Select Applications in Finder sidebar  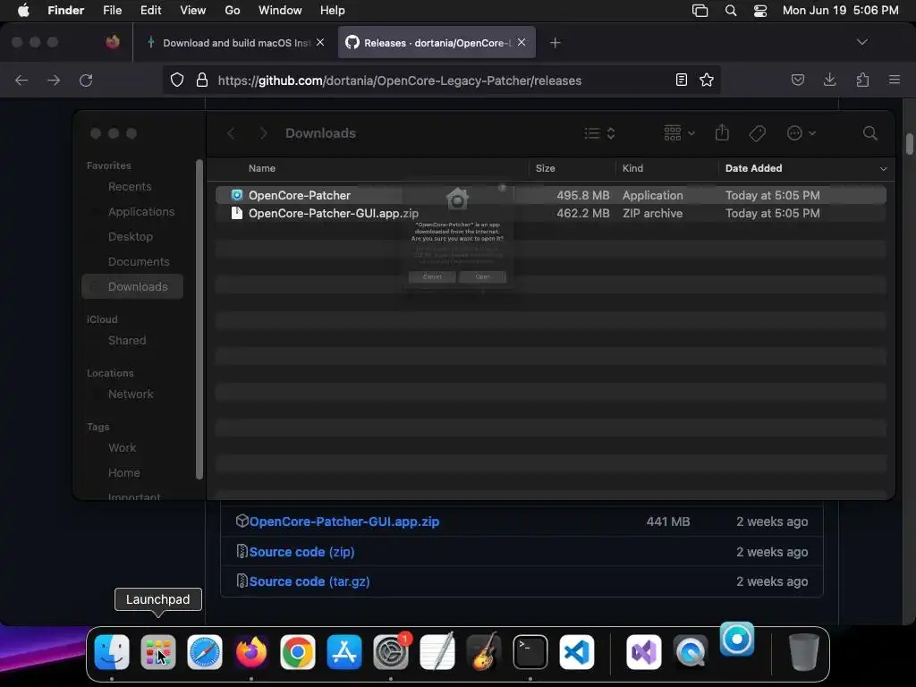pyautogui.click(x=140, y=211)
